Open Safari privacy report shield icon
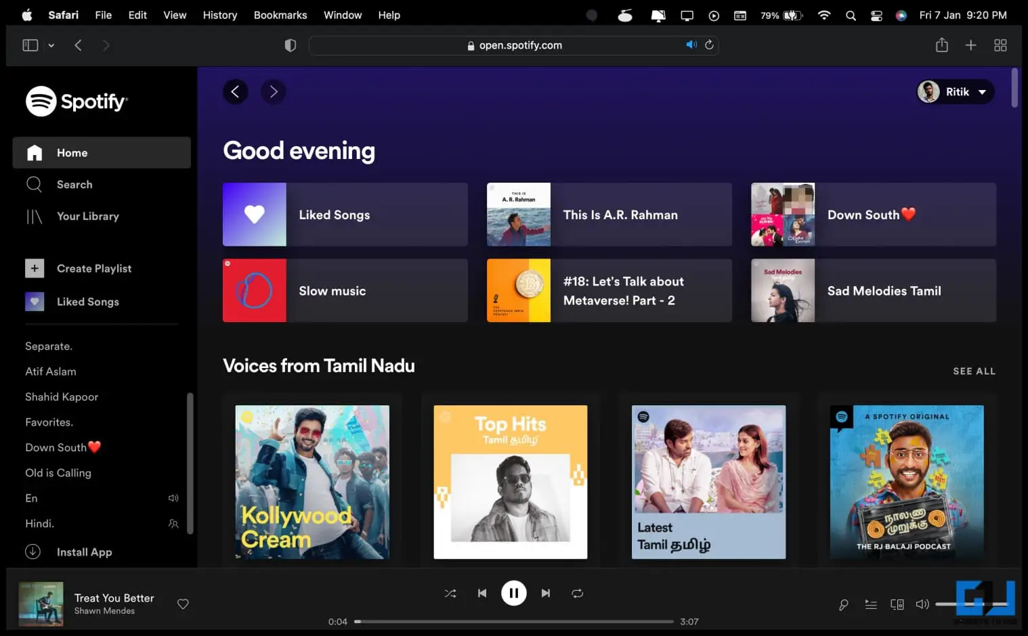This screenshot has width=1028, height=636. coord(291,45)
